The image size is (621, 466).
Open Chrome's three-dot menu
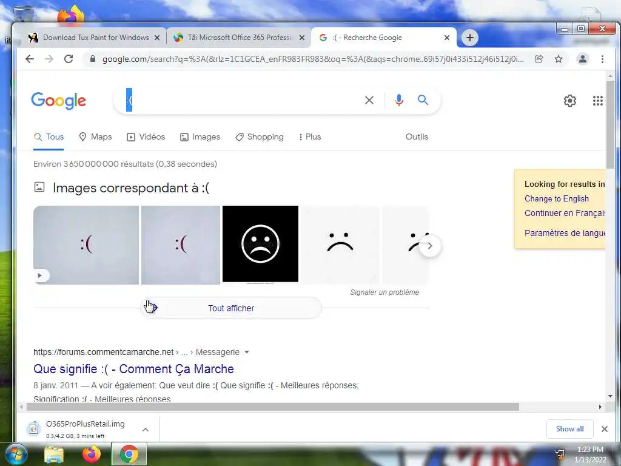point(602,59)
